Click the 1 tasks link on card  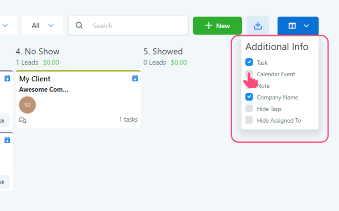coord(128,120)
